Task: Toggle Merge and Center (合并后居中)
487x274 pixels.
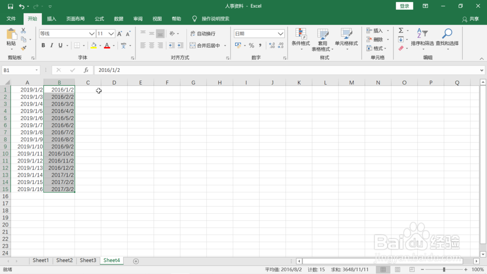Action: (x=205, y=46)
